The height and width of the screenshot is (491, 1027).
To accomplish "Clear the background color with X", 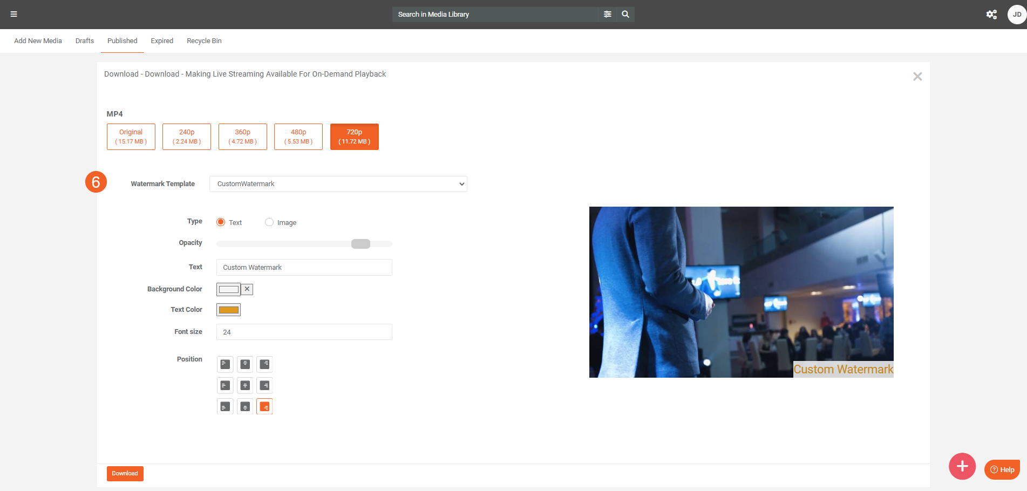I will (247, 289).
